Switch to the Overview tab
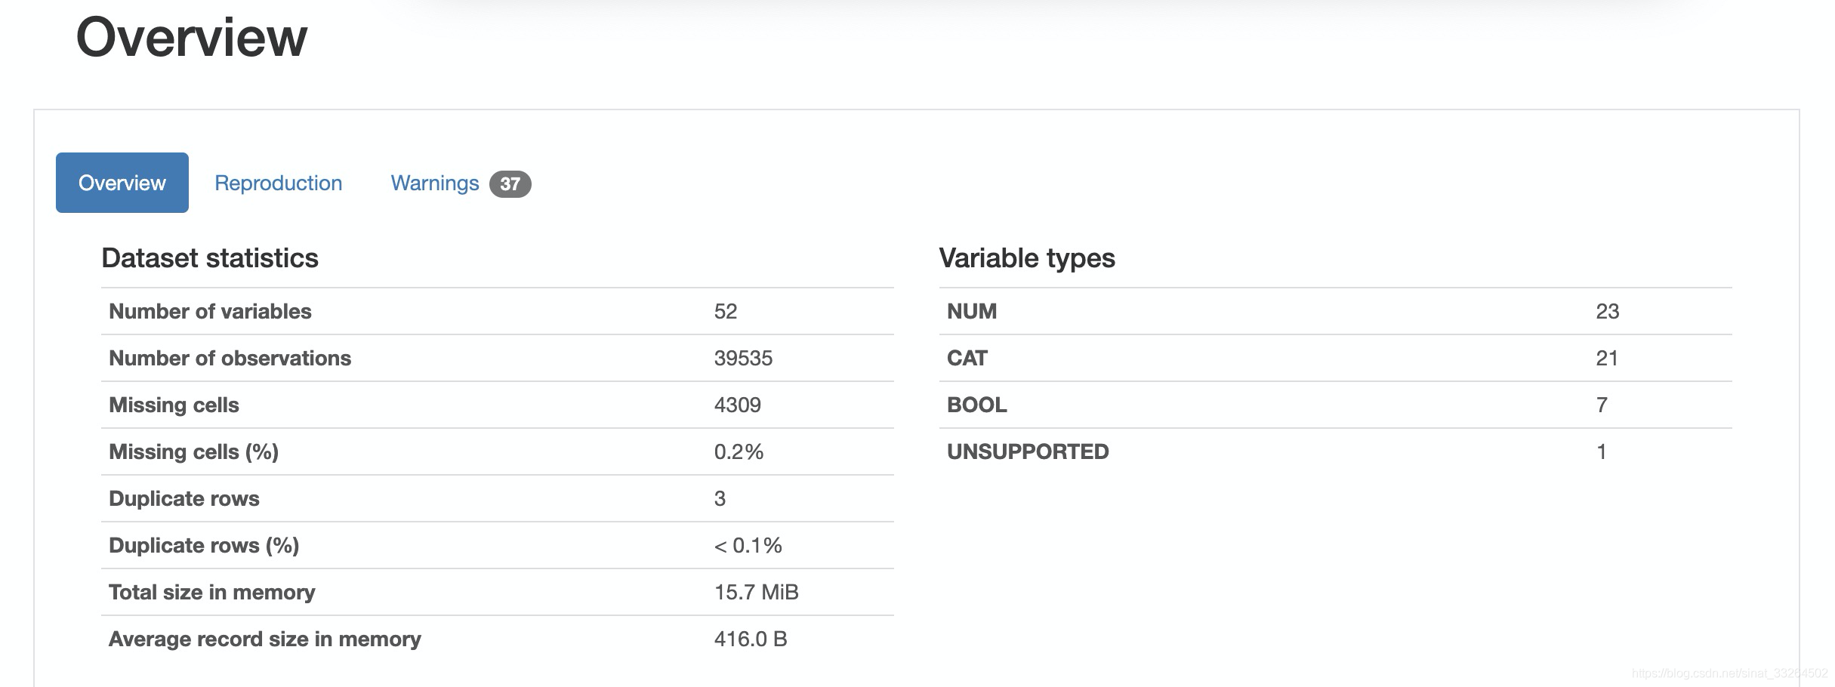The image size is (1835, 687). [x=122, y=183]
